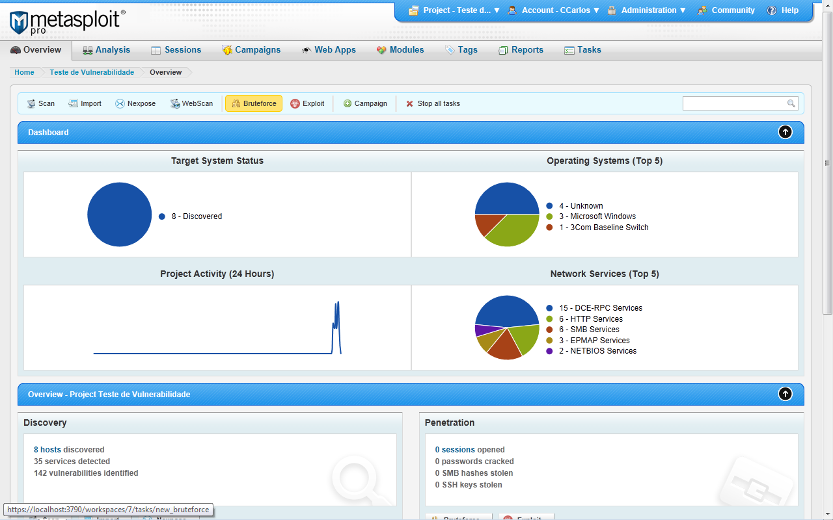Click the '3 - EPMAP Services' legend text
Screen dimensions: 833x520
(x=594, y=341)
